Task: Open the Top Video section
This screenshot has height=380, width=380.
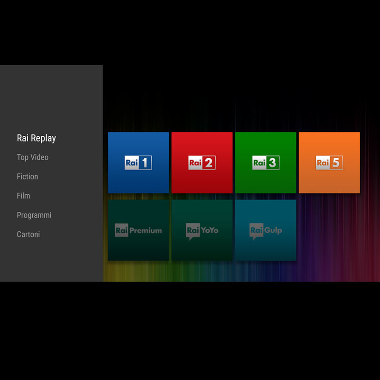Action: pyautogui.click(x=33, y=157)
